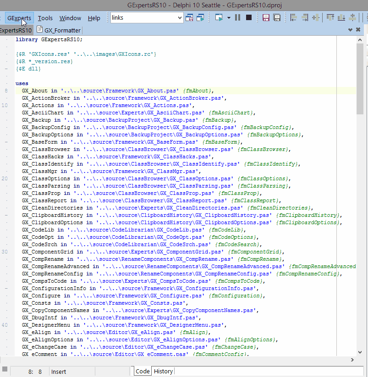
Task: Click the Align tops icon
Action: (x=330, y=18)
